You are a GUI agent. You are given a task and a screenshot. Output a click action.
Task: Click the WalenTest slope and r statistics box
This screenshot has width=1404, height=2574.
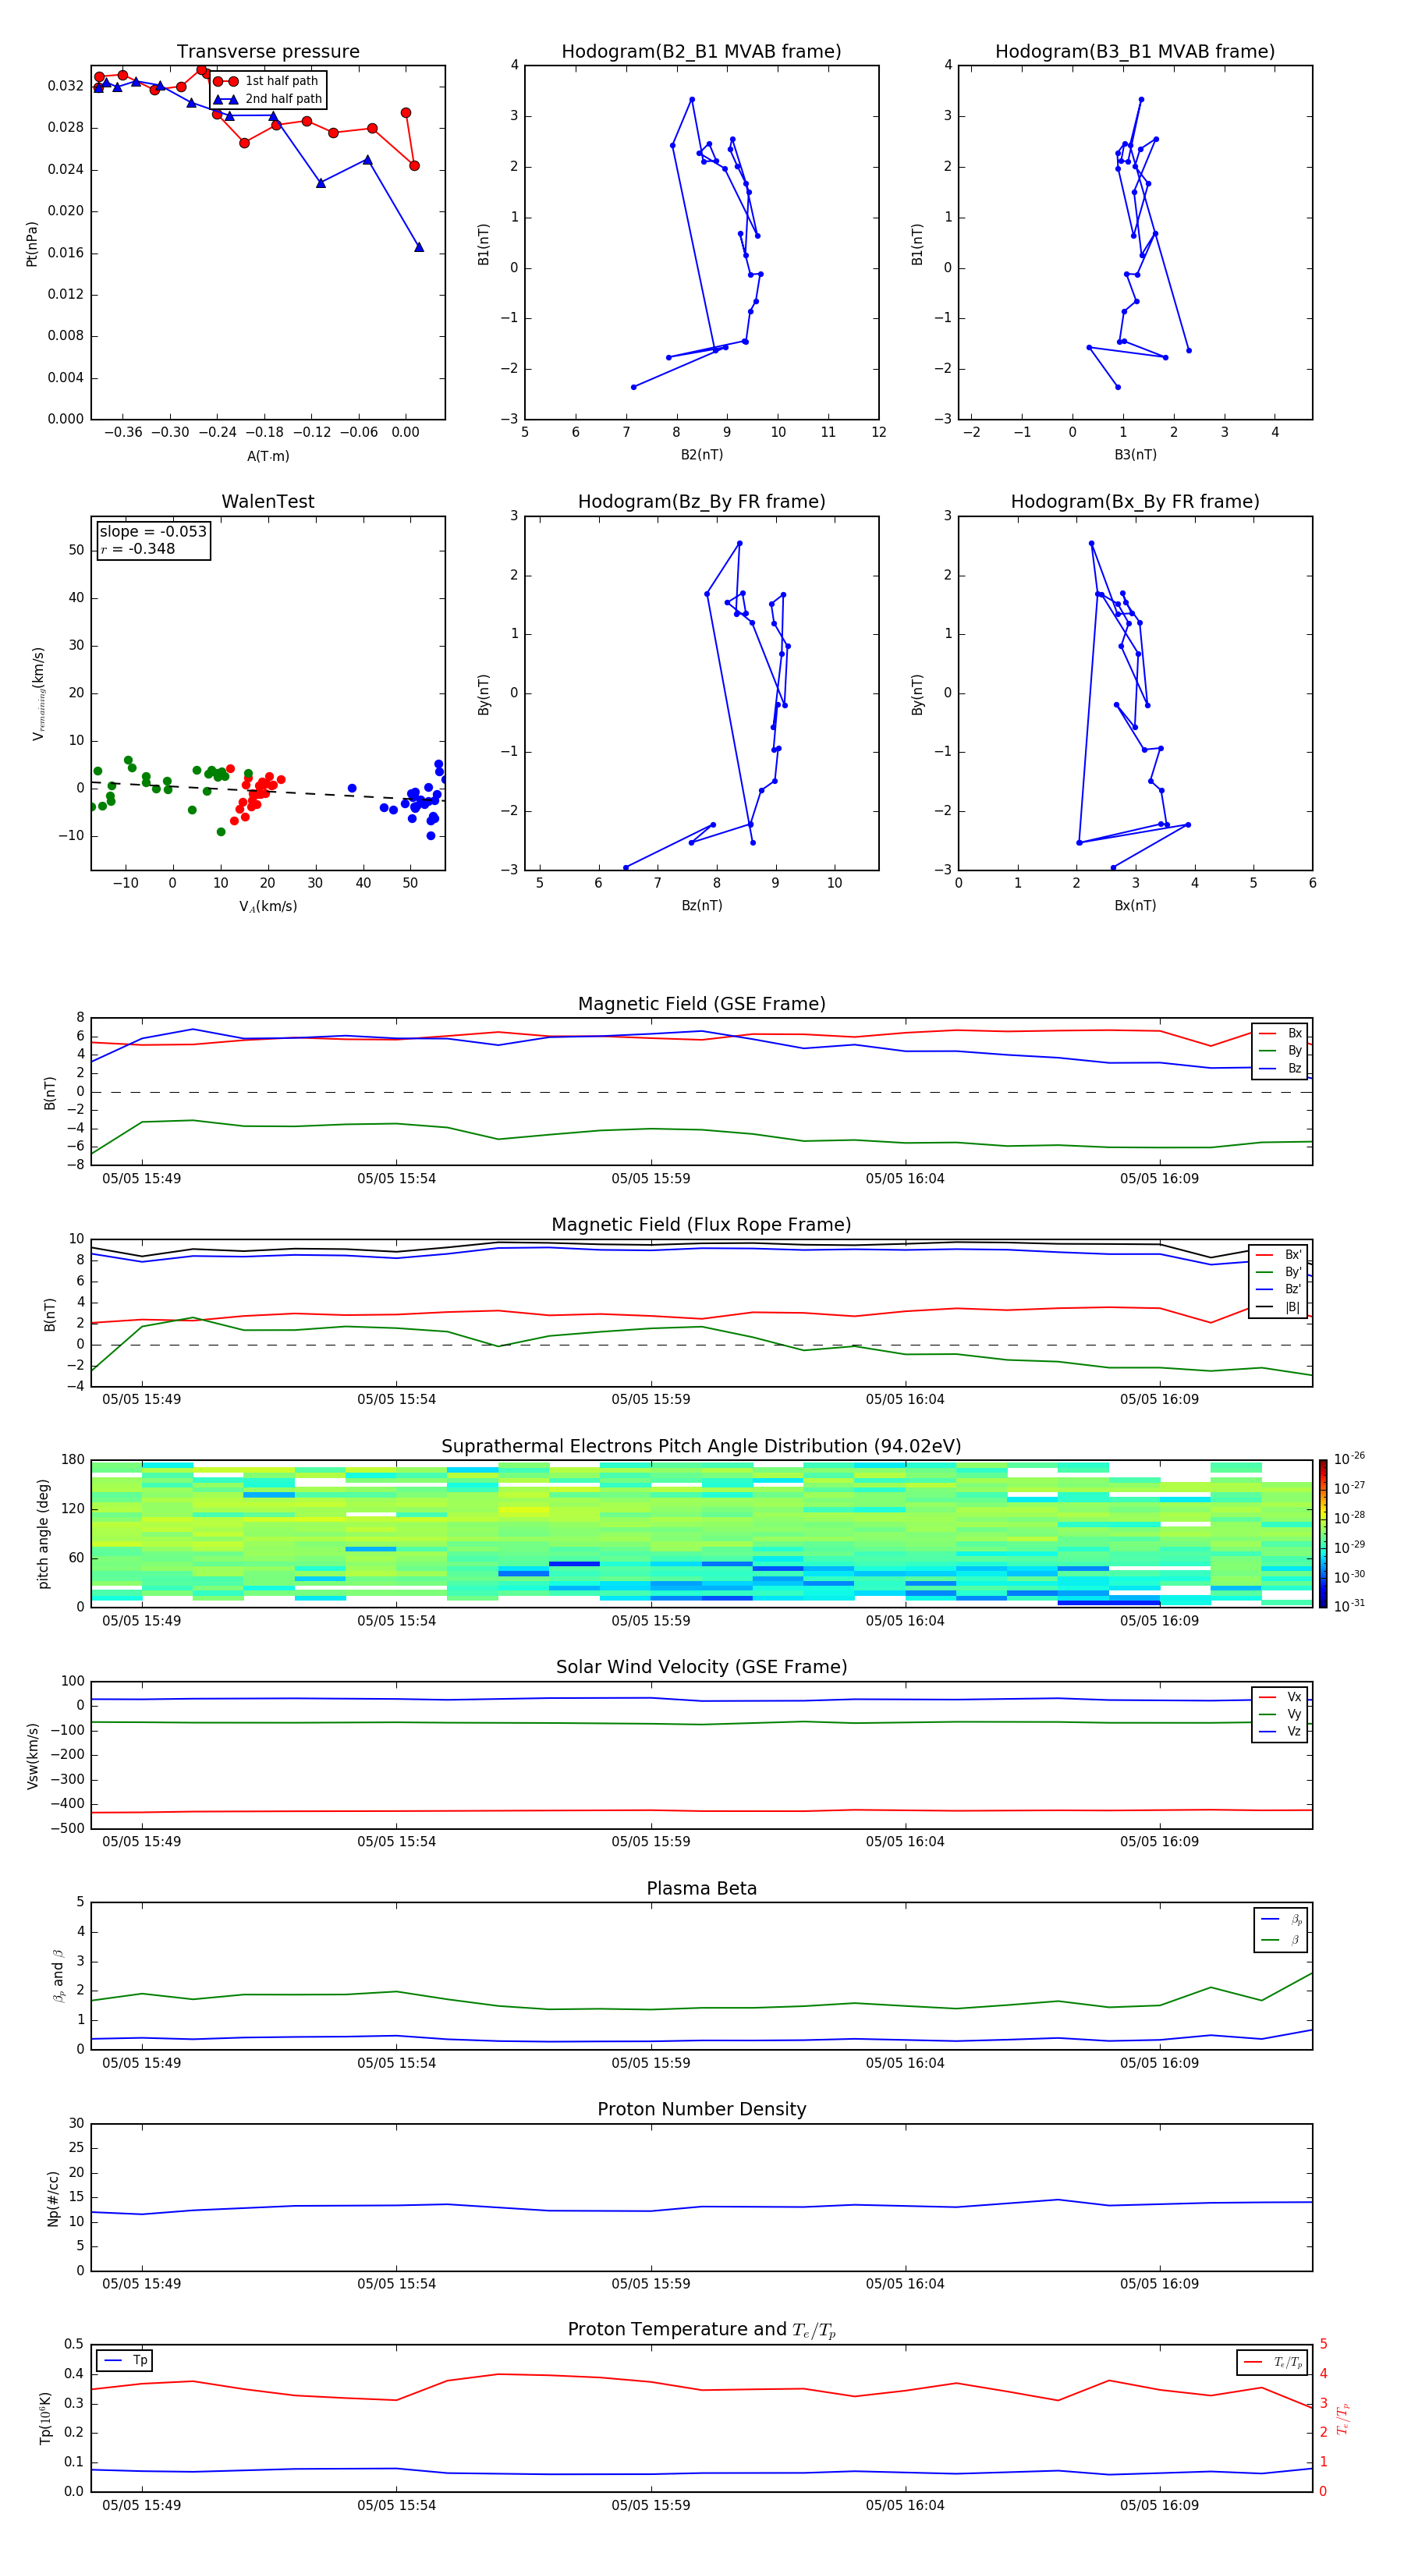pos(153,540)
